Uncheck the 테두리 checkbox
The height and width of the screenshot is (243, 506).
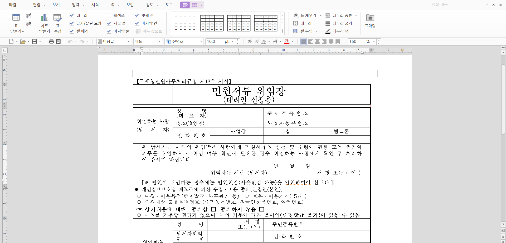72,15
